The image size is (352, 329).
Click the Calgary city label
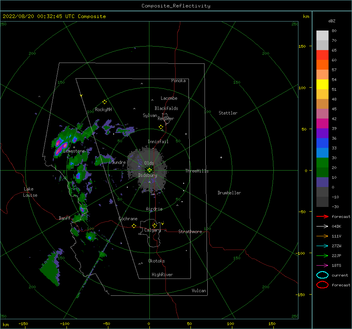(153, 230)
